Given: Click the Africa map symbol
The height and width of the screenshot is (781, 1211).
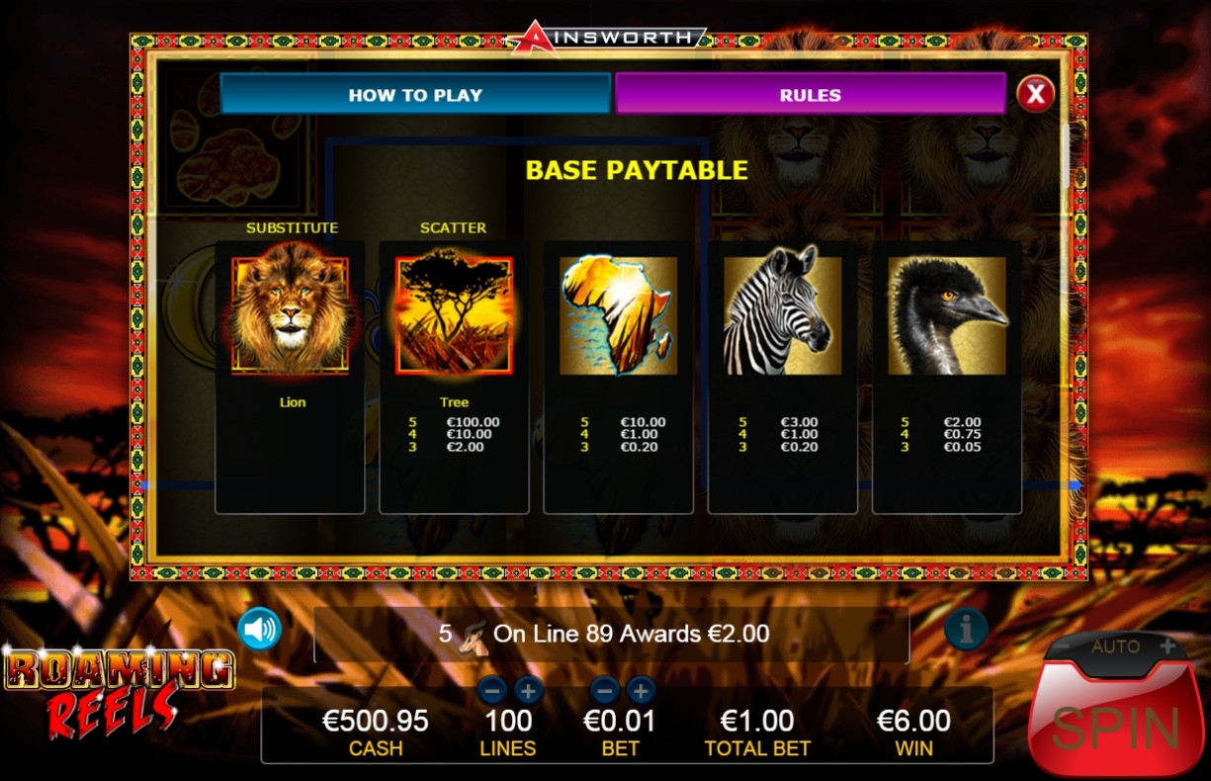Looking at the screenshot, I should click(618, 315).
